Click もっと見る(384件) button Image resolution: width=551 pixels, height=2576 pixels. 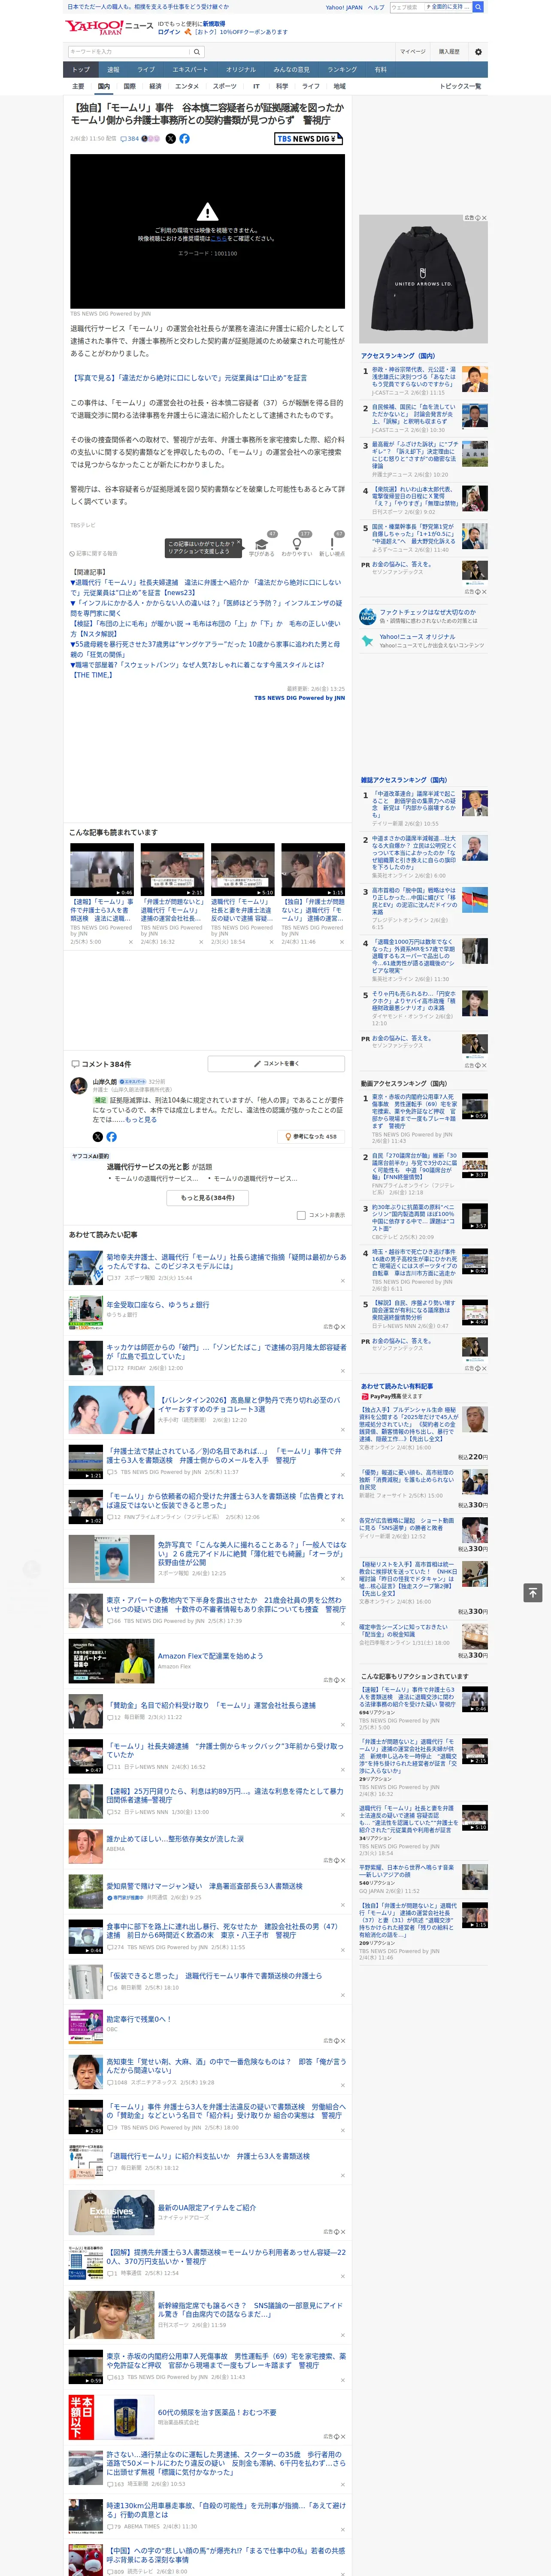click(x=208, y=1198)
